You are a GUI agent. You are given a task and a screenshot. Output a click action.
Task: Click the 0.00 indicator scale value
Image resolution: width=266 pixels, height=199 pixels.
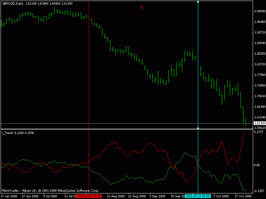pyautogui.click(x=257, y=165)
